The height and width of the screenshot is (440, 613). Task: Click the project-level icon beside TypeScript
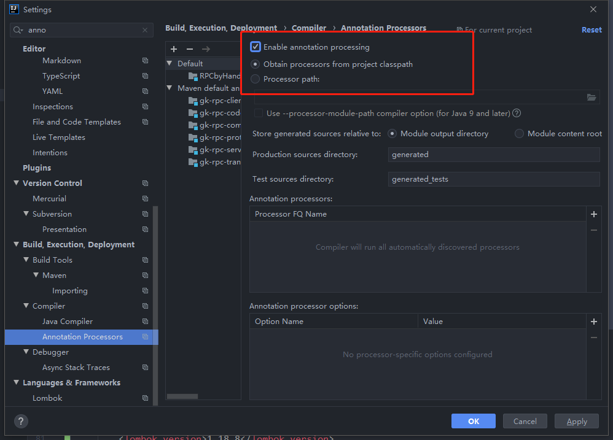(x=146, y=75)
